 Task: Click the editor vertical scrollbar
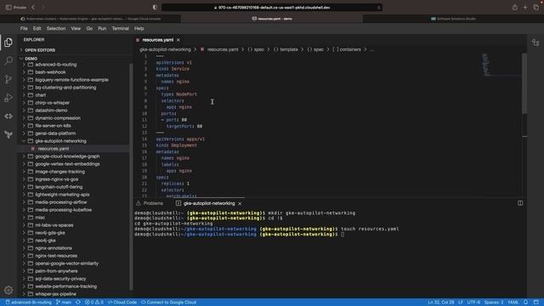[524, 83]
